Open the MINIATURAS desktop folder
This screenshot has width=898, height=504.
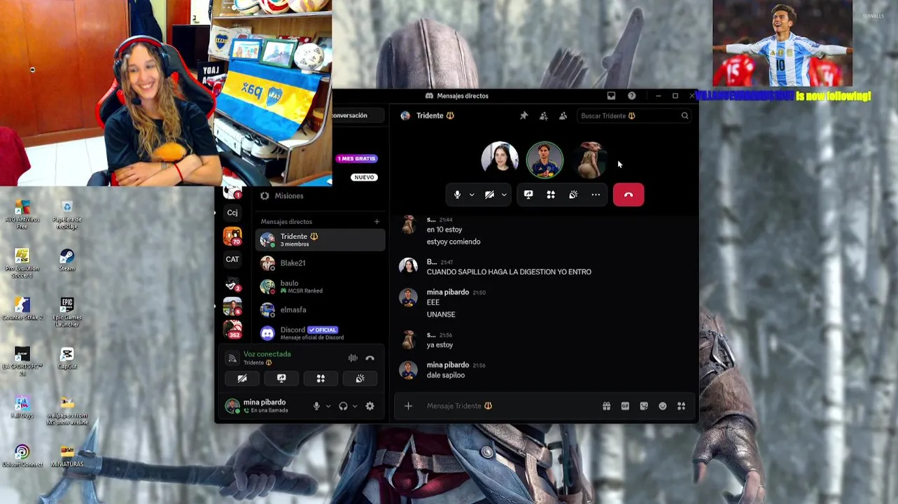[x=66, y=456]
